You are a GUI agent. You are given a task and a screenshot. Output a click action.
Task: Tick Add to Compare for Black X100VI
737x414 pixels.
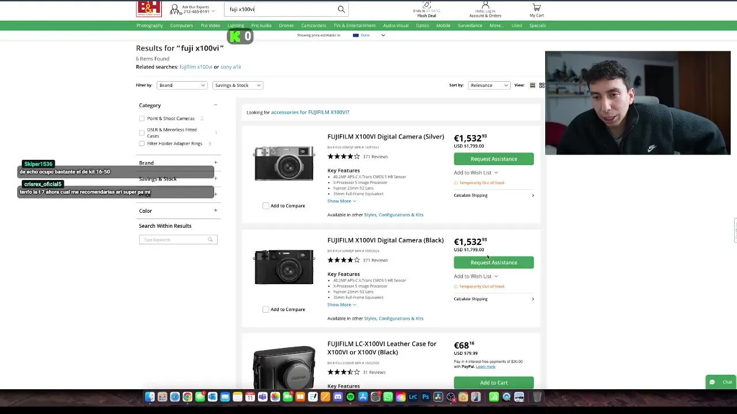(x=266, y=309)
